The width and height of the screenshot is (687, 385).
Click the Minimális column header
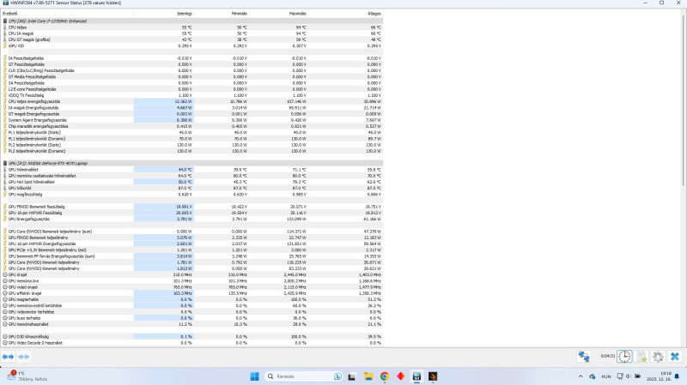[x=221, y=14]
